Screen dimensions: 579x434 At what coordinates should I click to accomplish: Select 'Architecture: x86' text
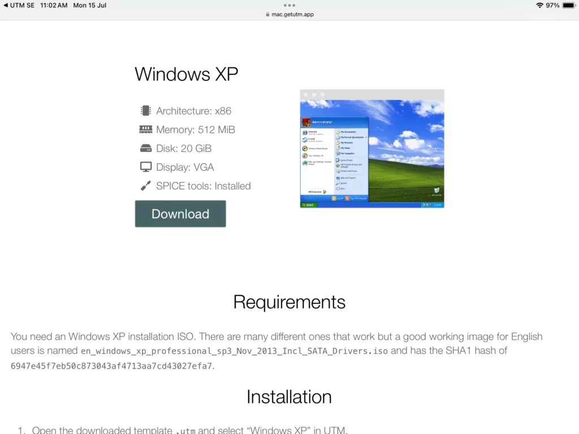tap(193, 111)
